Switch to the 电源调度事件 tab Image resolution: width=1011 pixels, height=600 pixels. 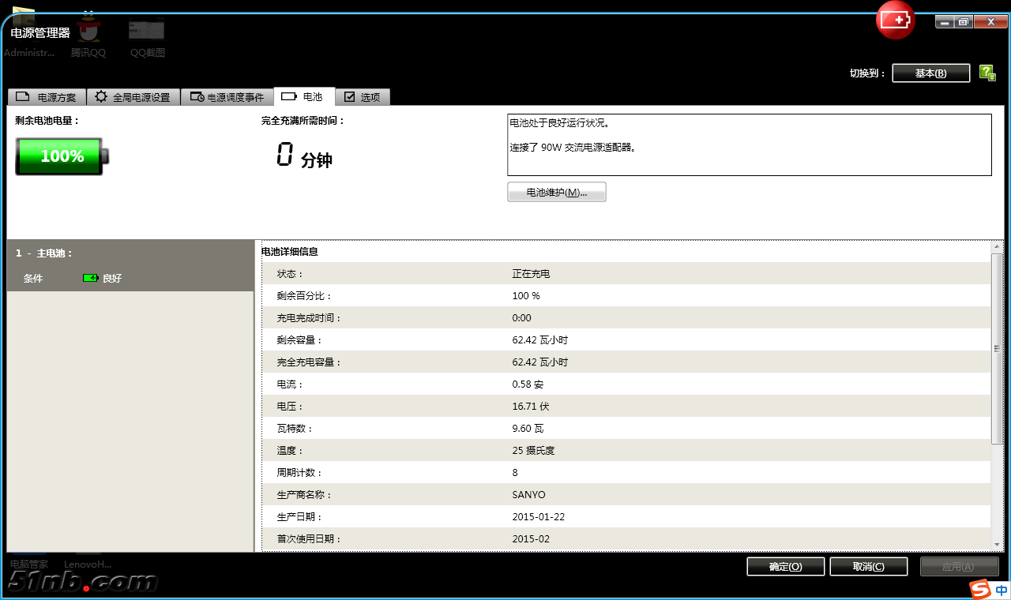[227, 97]
